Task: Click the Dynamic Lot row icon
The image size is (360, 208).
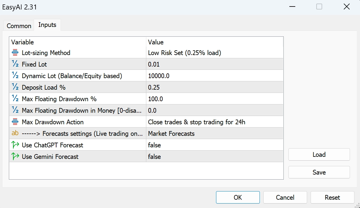Action: (x=15, y=76)
